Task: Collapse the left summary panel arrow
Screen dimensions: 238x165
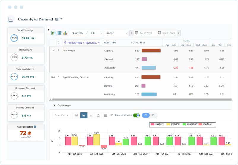Action: (48, 30)
